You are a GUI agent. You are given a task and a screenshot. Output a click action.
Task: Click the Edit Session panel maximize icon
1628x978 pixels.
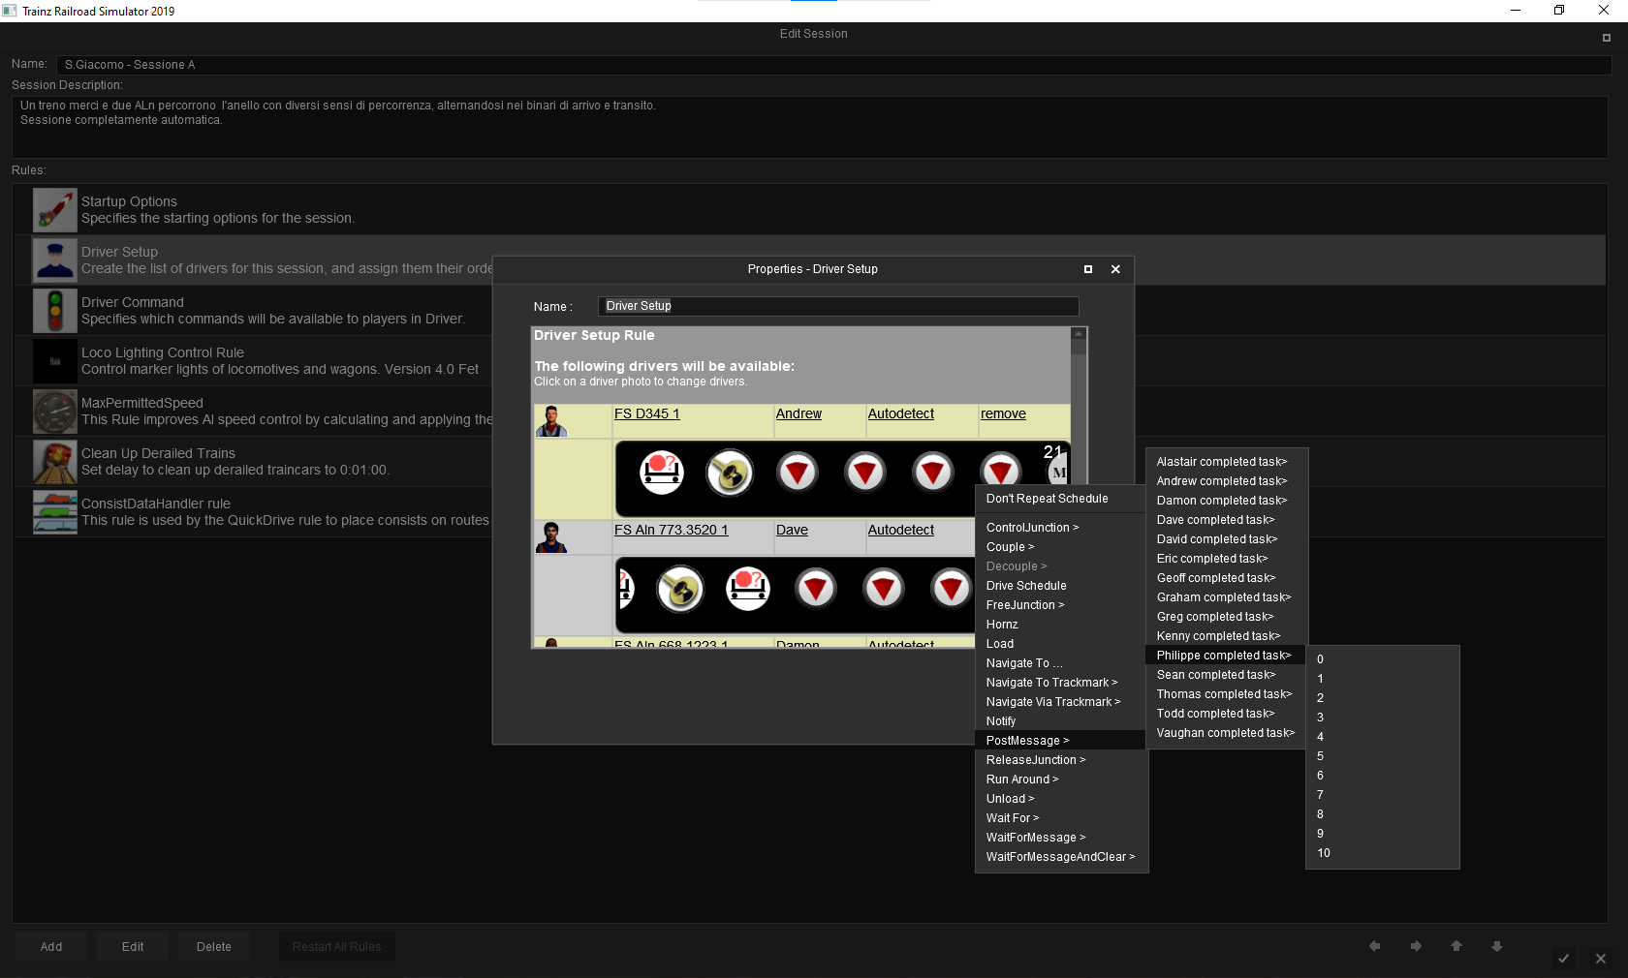point(1607,38)
